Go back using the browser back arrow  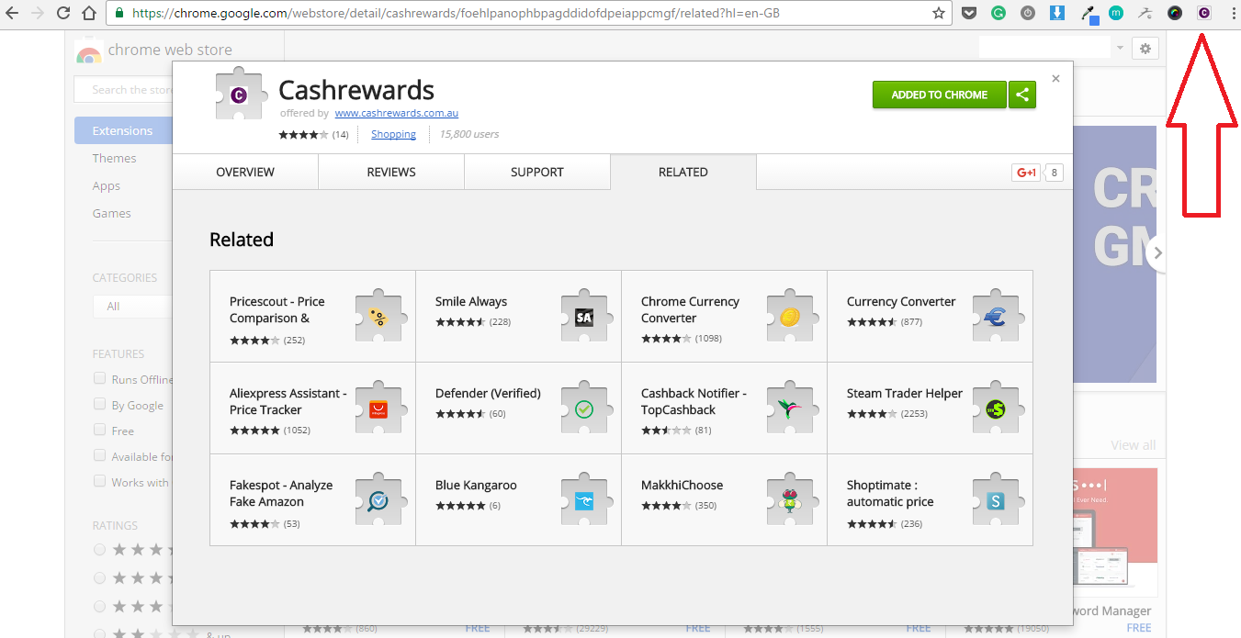pos(12,13)
